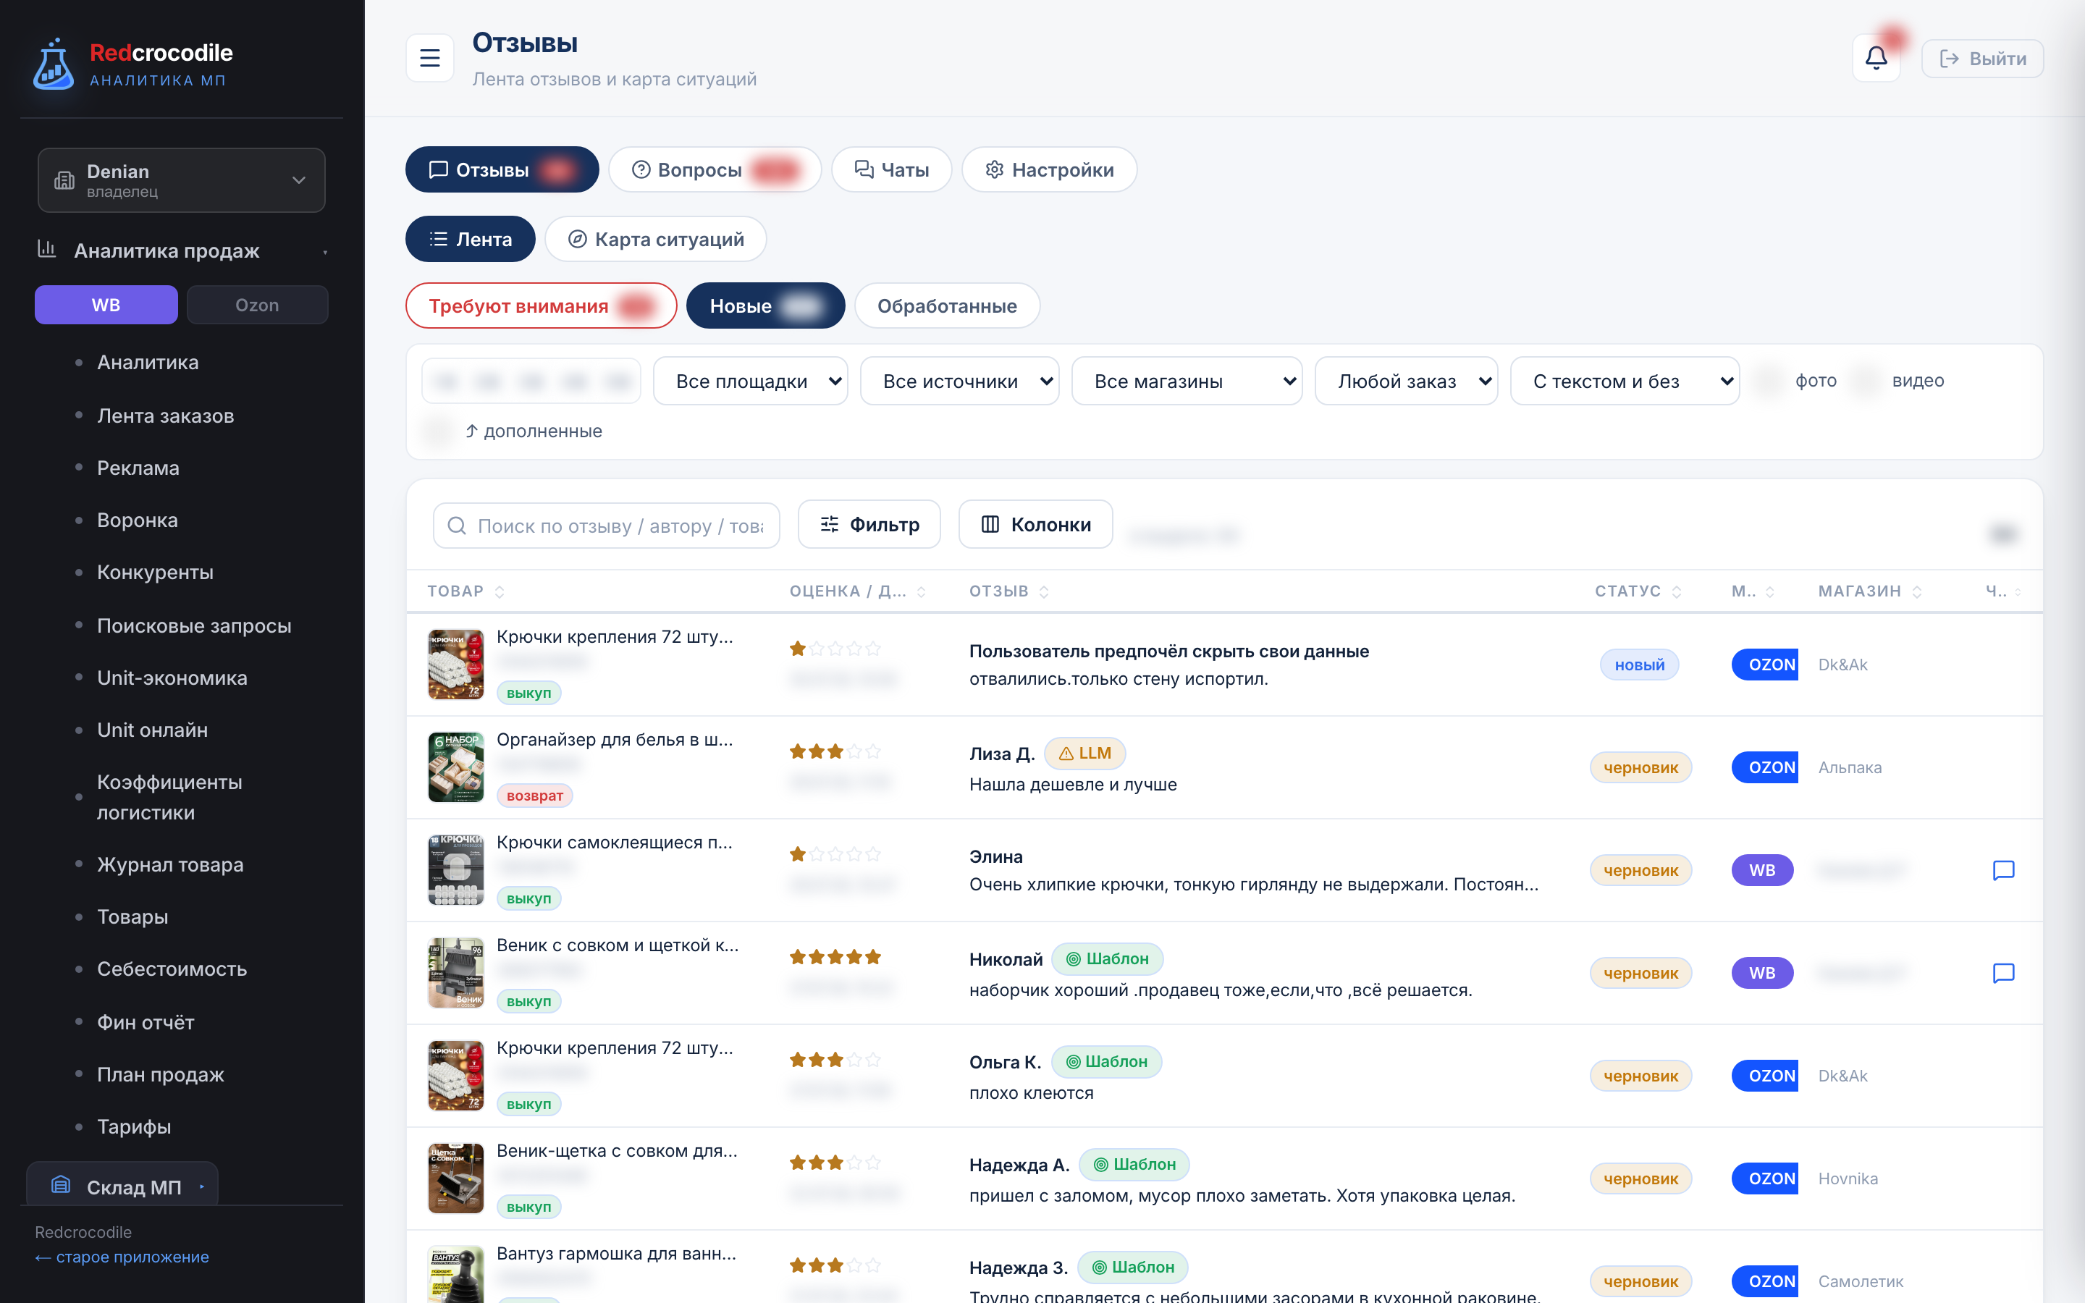This screenshot has height=1303, width=2085.
Task: Sort by СТАТУС column arrows
Action: click(1677, 592)
